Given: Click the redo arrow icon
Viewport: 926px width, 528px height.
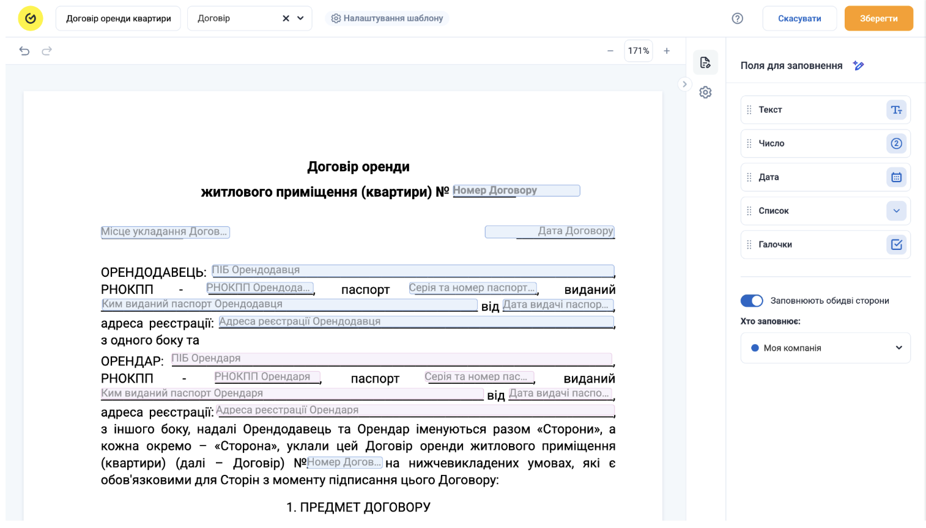Looking at the screenshot, I should 46,51.
